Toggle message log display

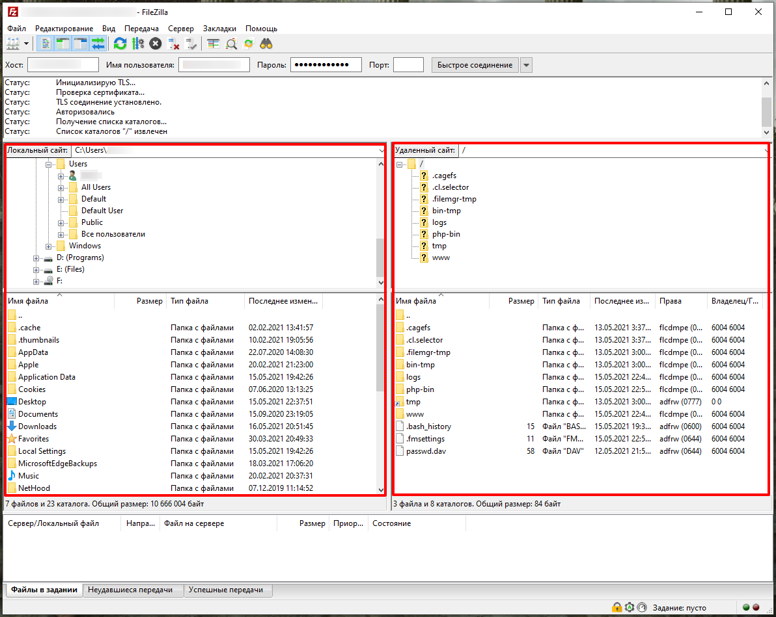[x=46, y=44]
